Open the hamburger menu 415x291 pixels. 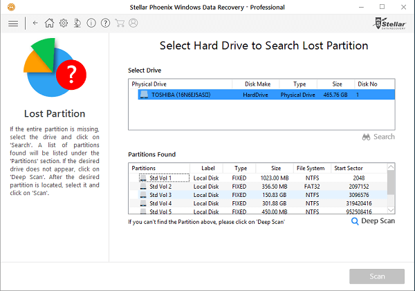point(13,24)
